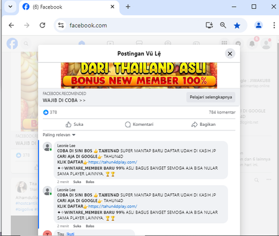Toggle the bookmark star
This screenshot has height=236, width=279.
pos(237,25)
